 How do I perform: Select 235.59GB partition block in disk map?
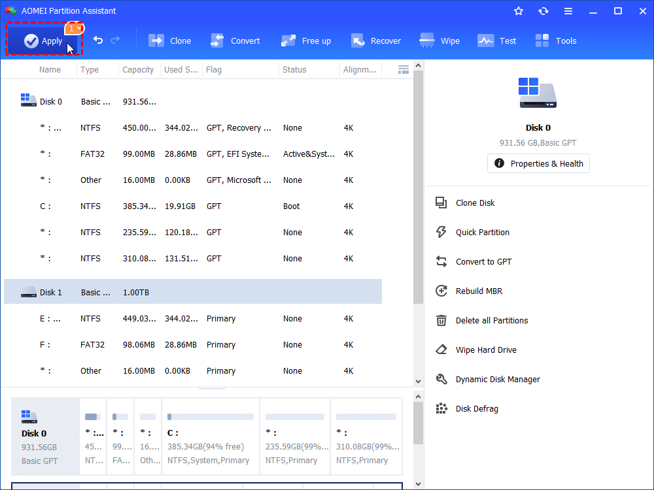295,436
